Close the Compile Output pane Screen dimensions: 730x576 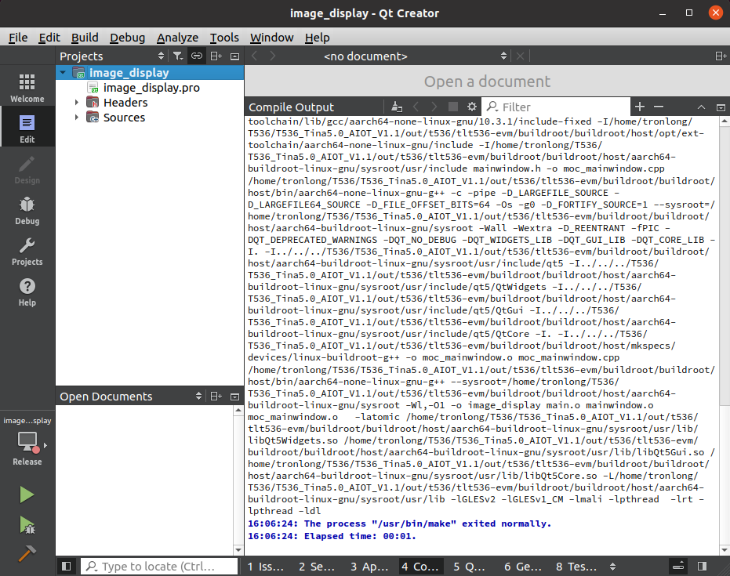click(721, 107)
